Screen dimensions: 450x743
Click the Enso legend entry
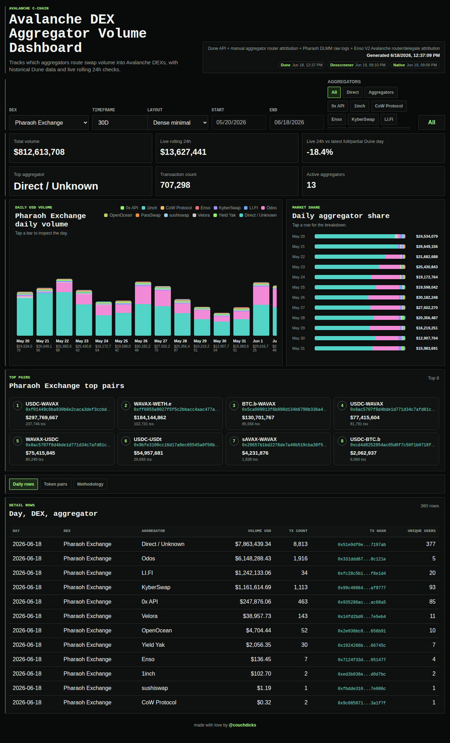coord(203,208)
